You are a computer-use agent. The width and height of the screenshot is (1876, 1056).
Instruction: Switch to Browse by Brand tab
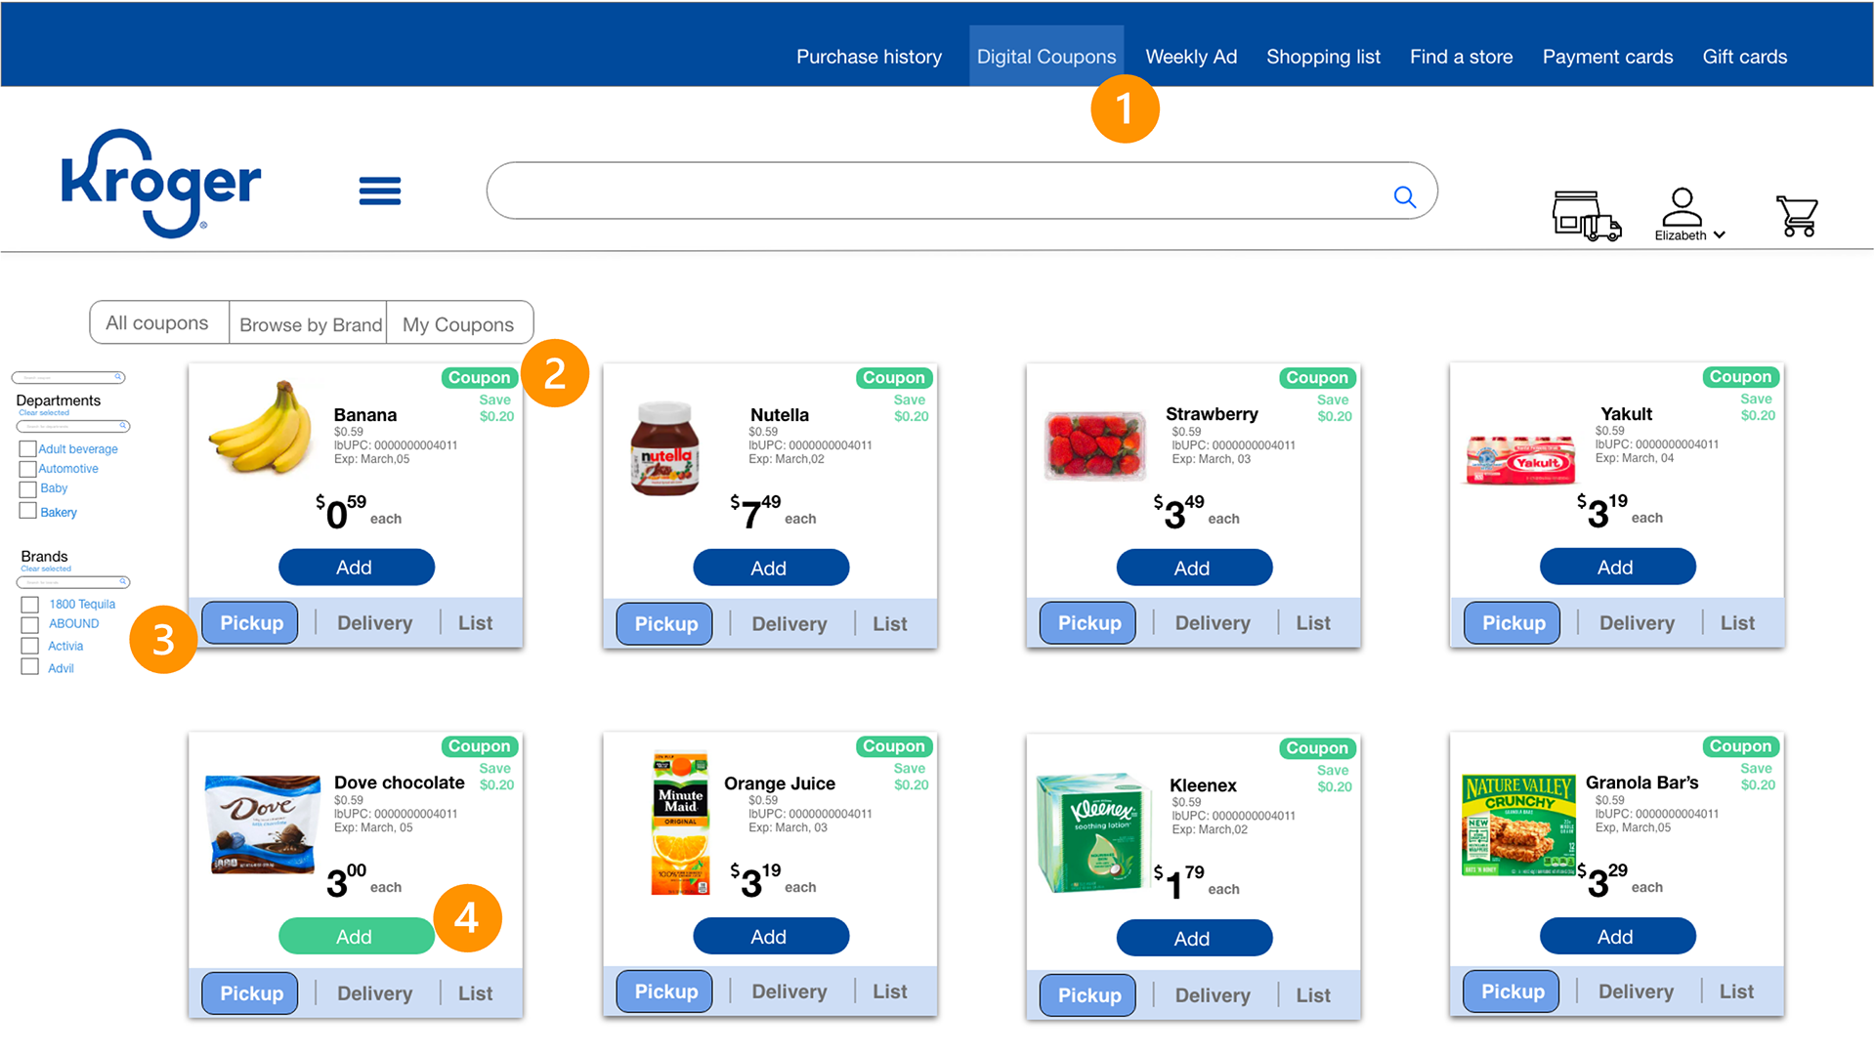click(x=309, y=323)
